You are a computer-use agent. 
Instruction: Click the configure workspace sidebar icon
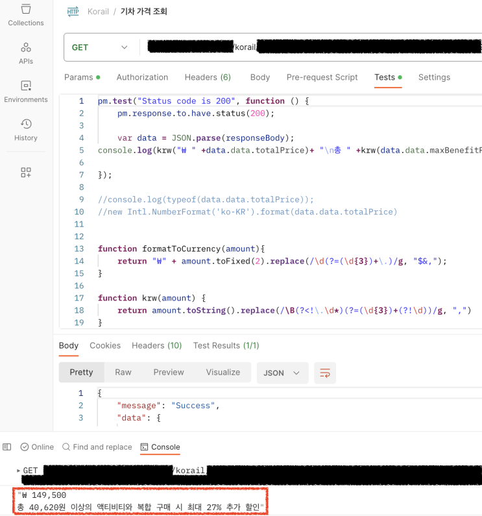coord(26,172)
